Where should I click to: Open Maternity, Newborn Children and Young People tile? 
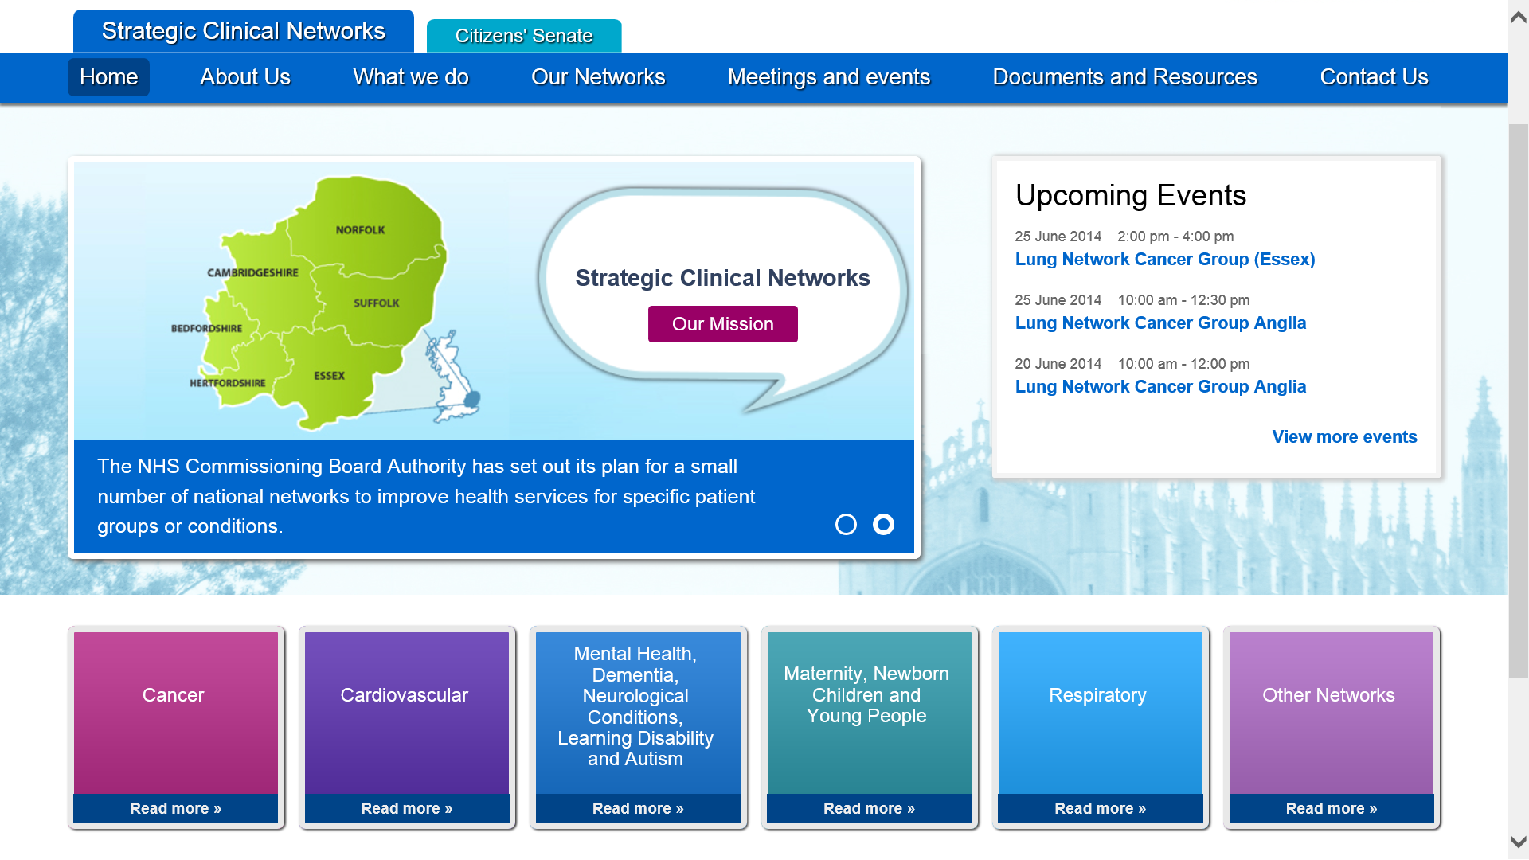coord(869,713)
